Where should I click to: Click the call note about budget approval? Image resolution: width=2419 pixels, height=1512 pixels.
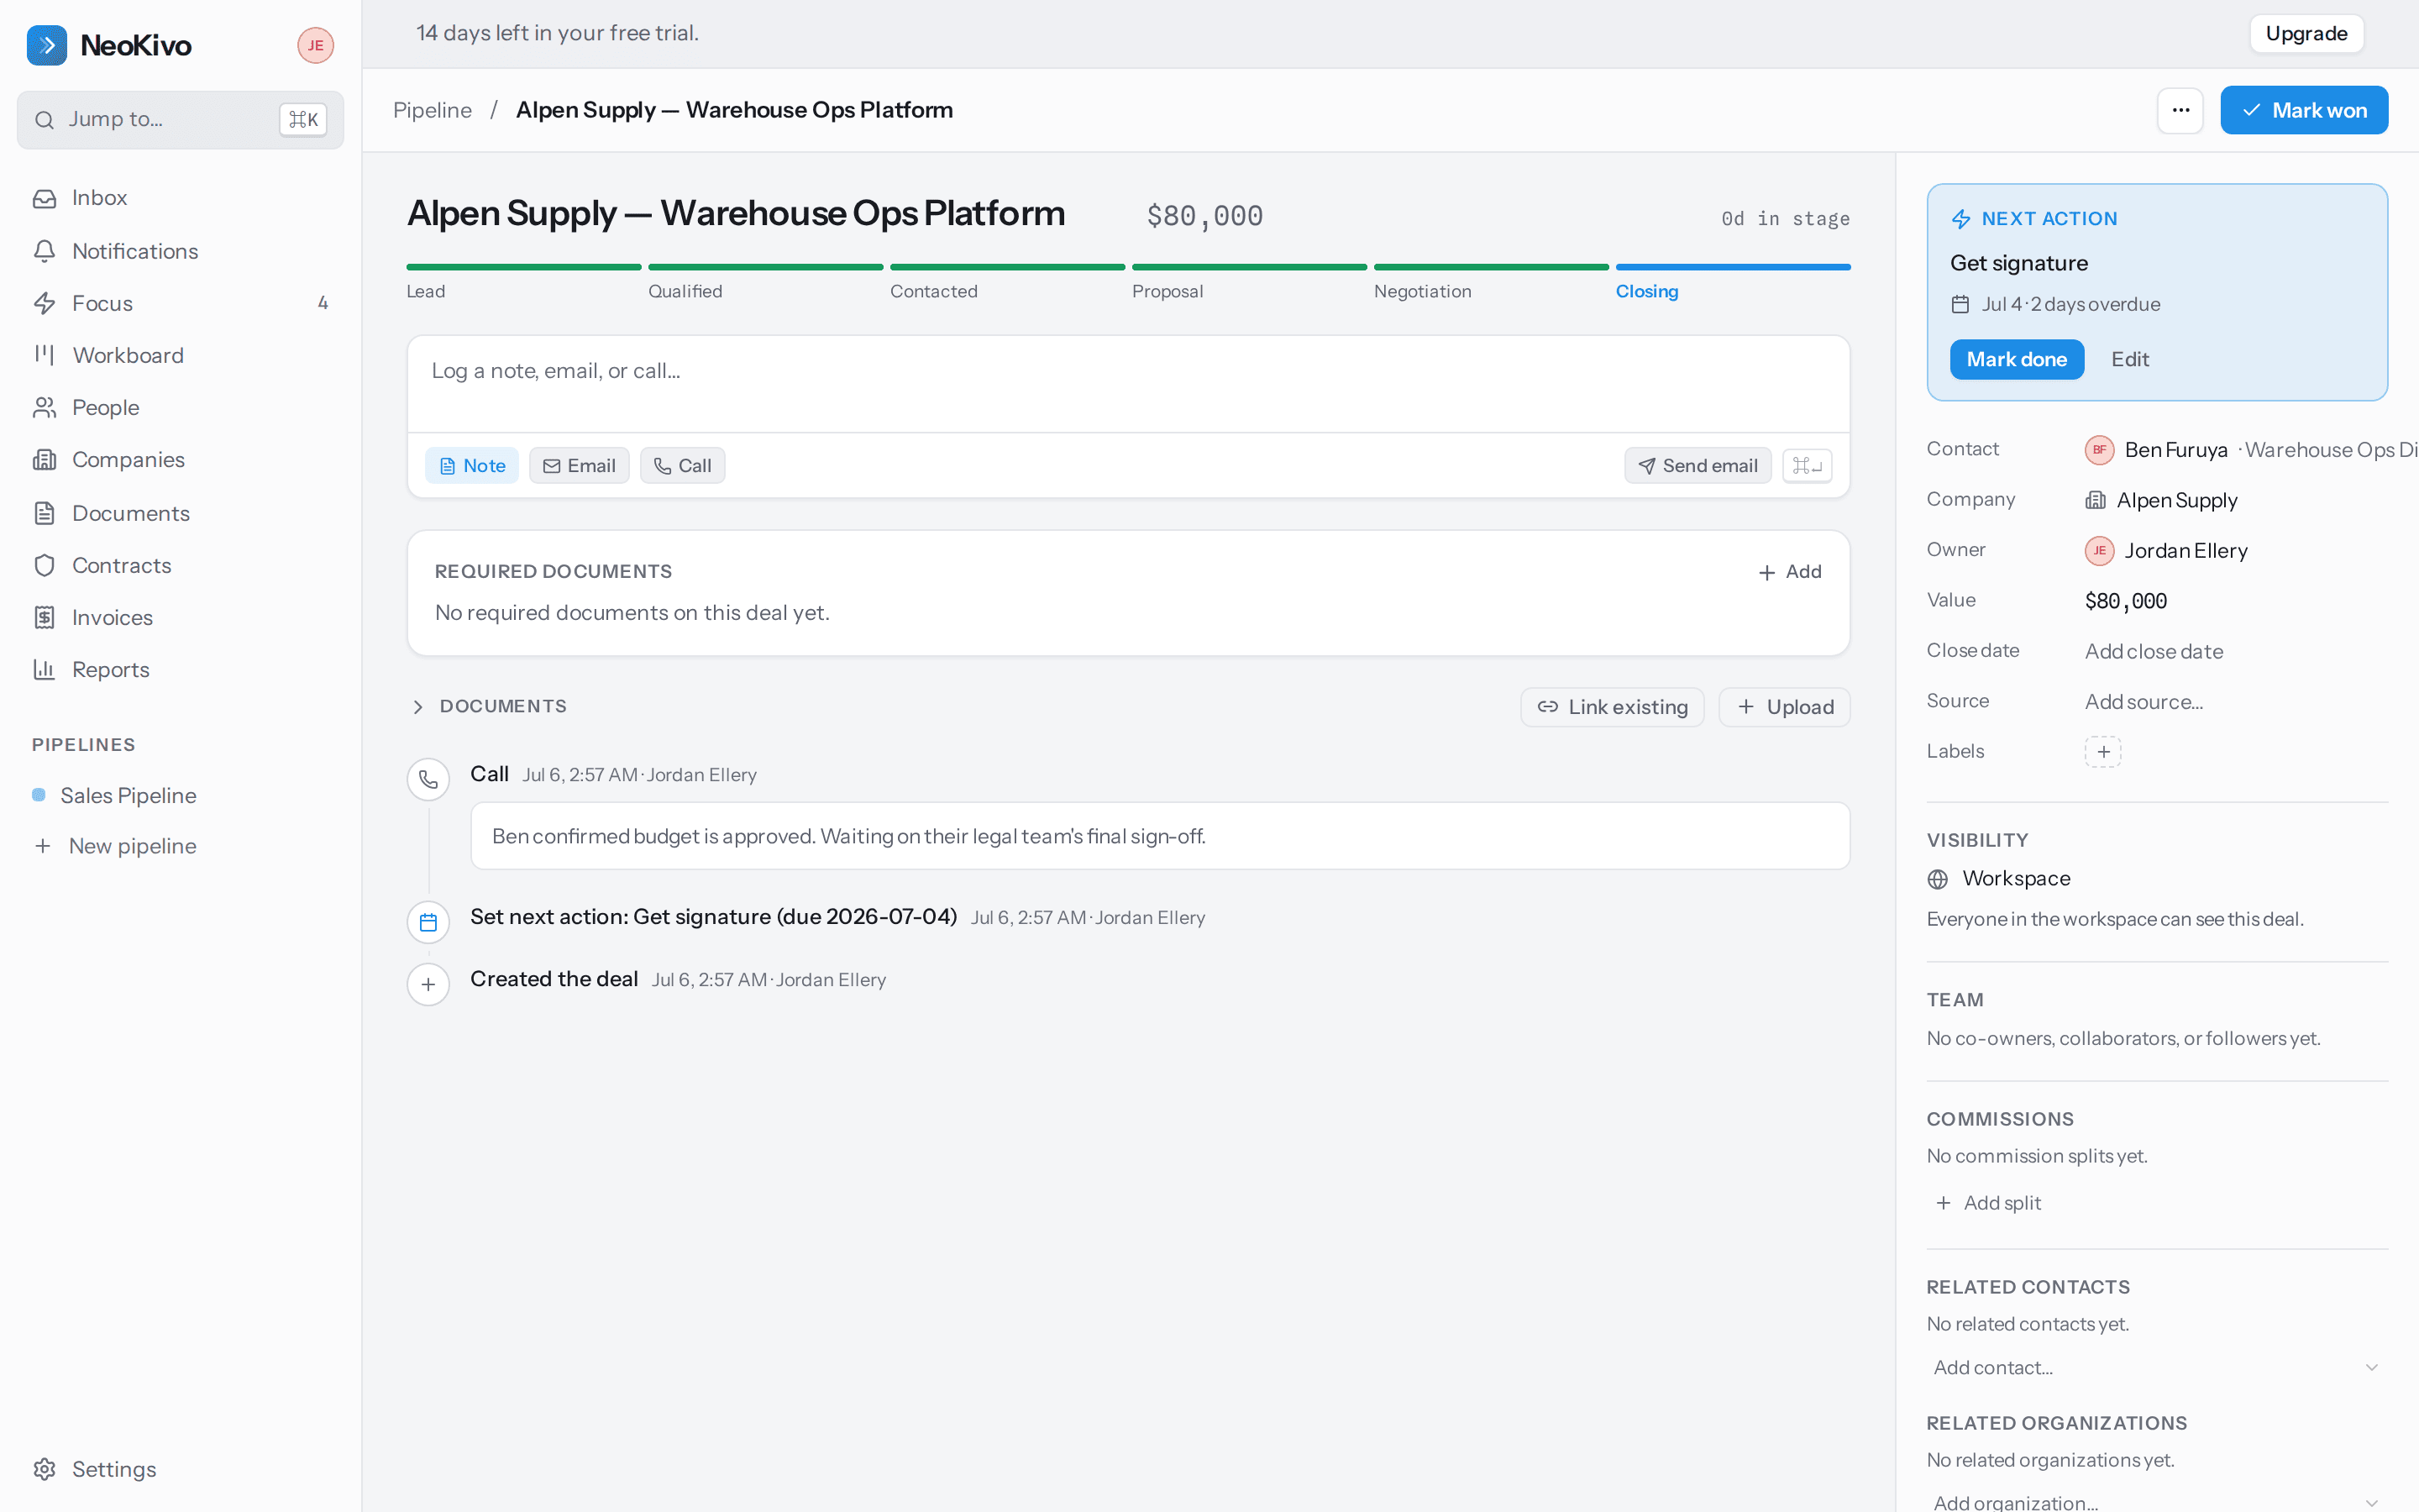tap(1159, 836)
